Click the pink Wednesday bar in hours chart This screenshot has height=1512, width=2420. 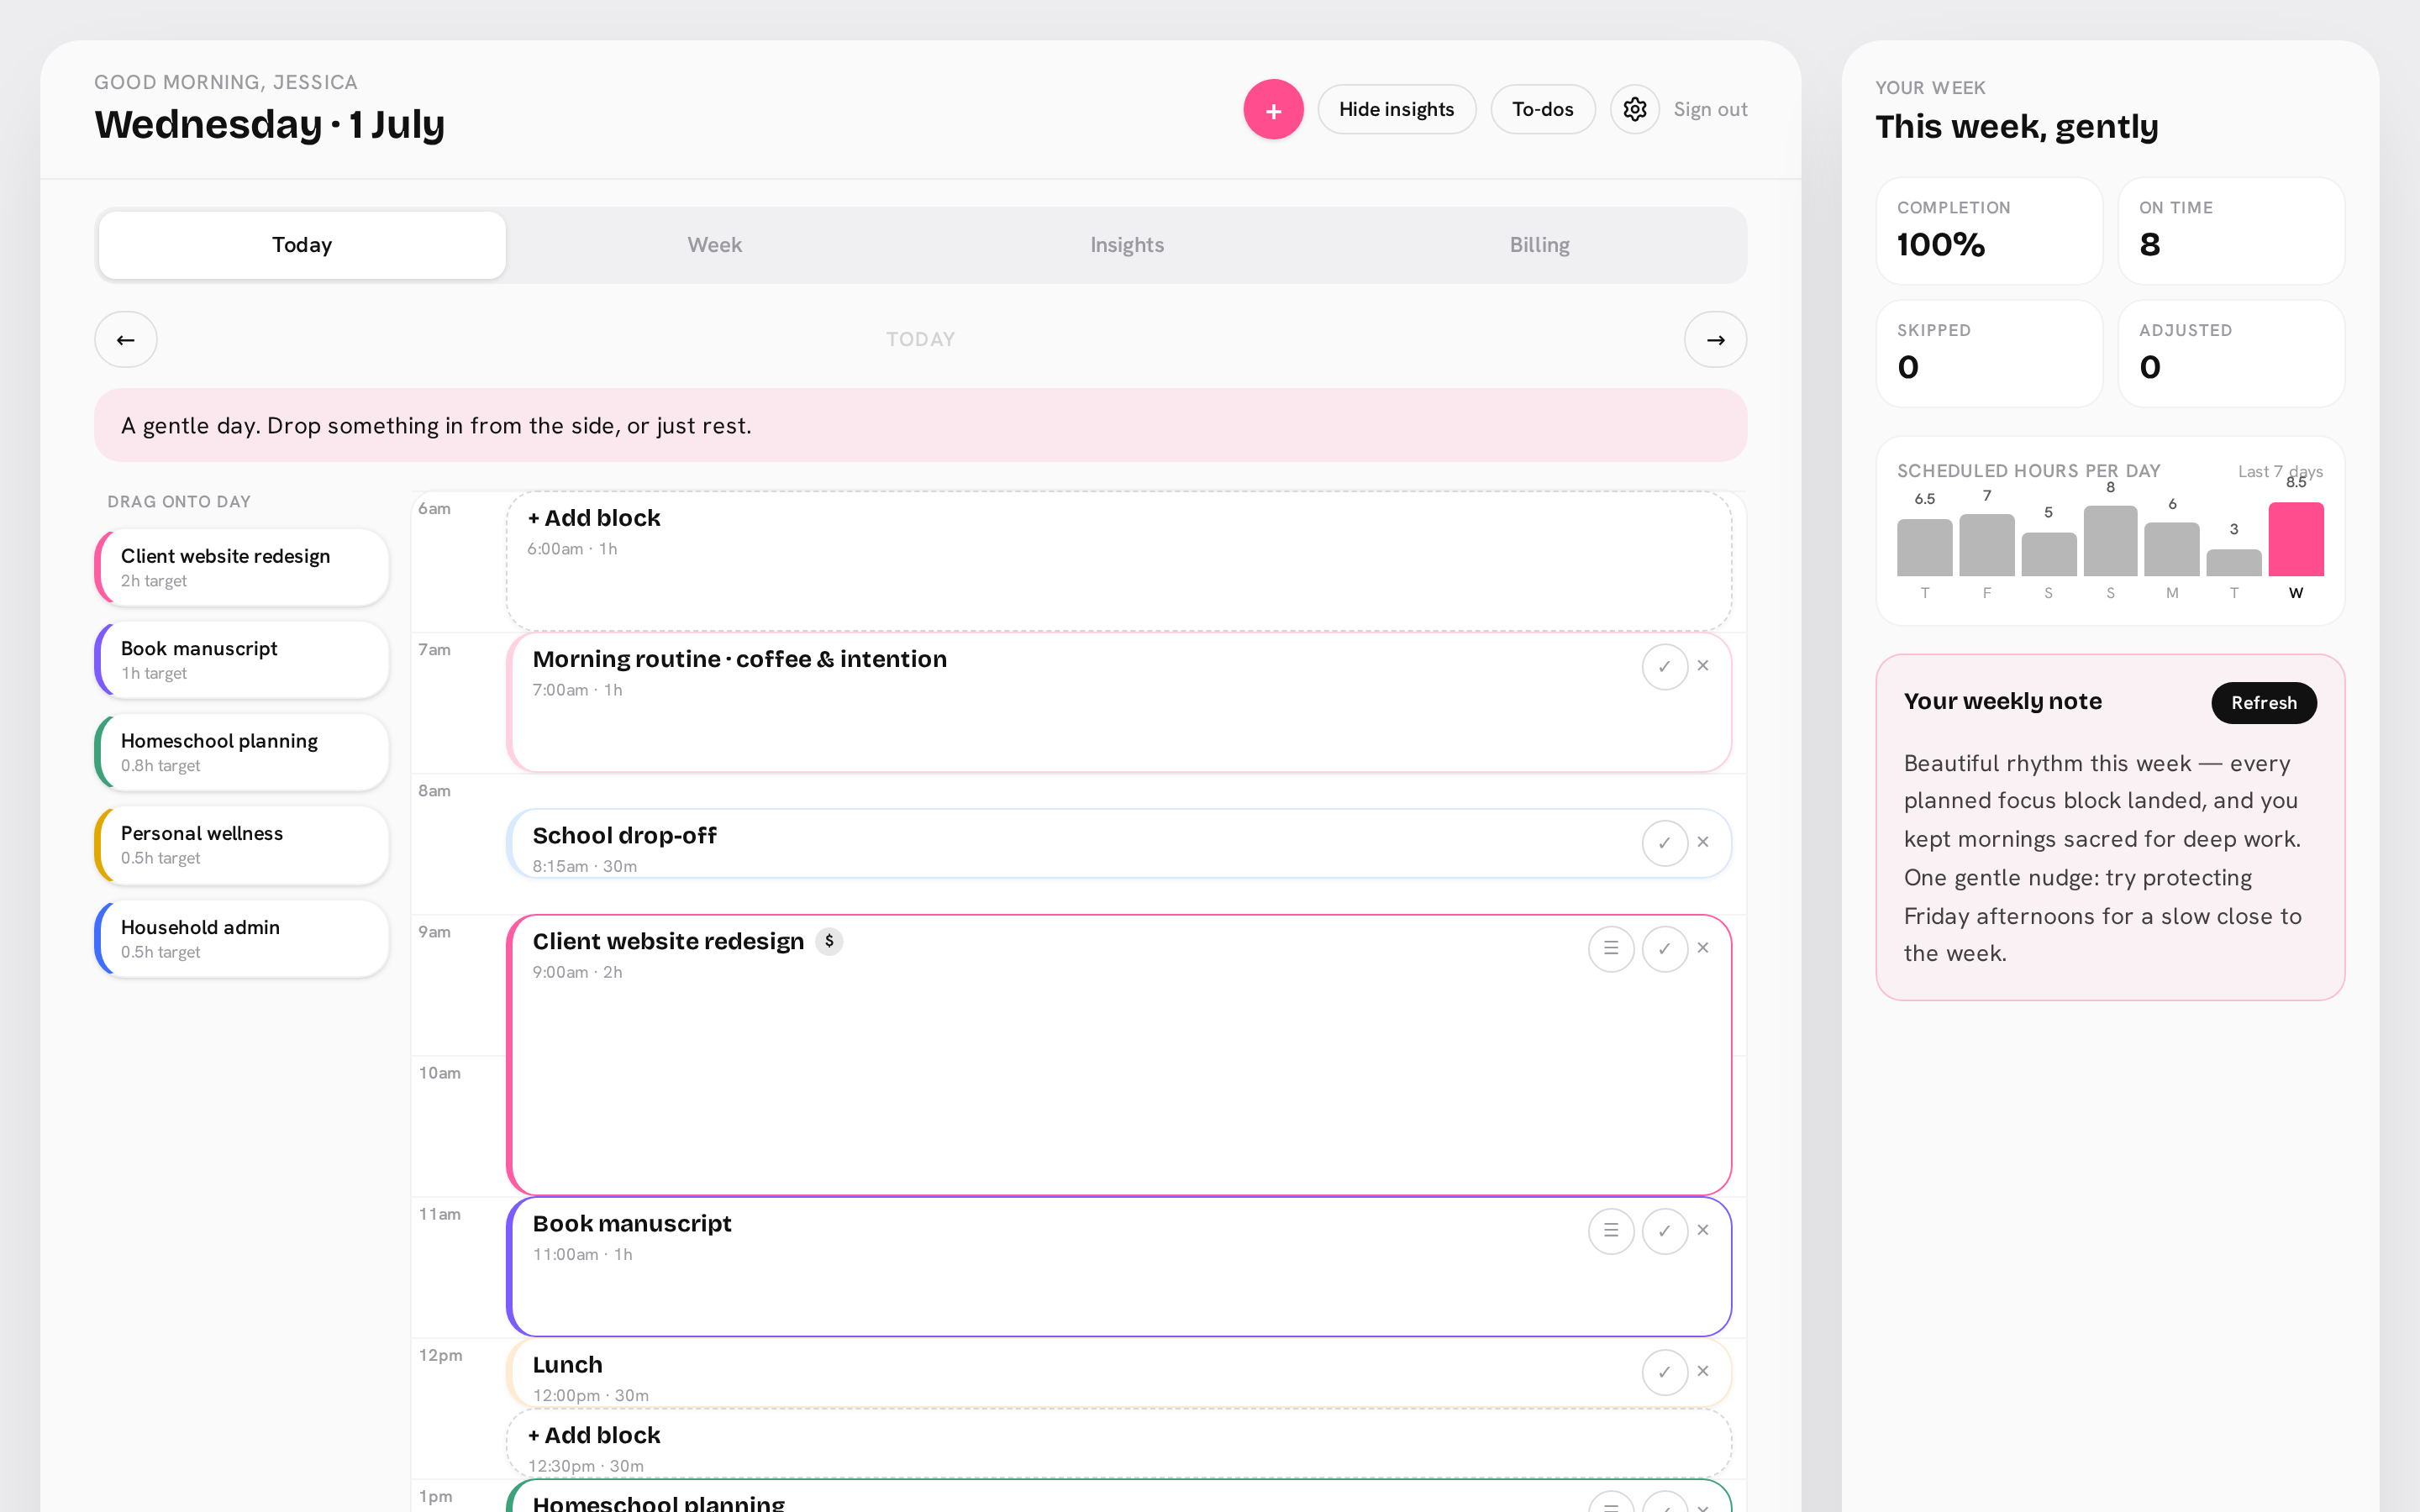coord(2295,539)
